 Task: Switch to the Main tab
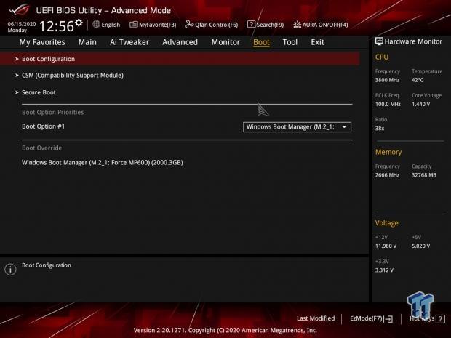coord(87,42)
